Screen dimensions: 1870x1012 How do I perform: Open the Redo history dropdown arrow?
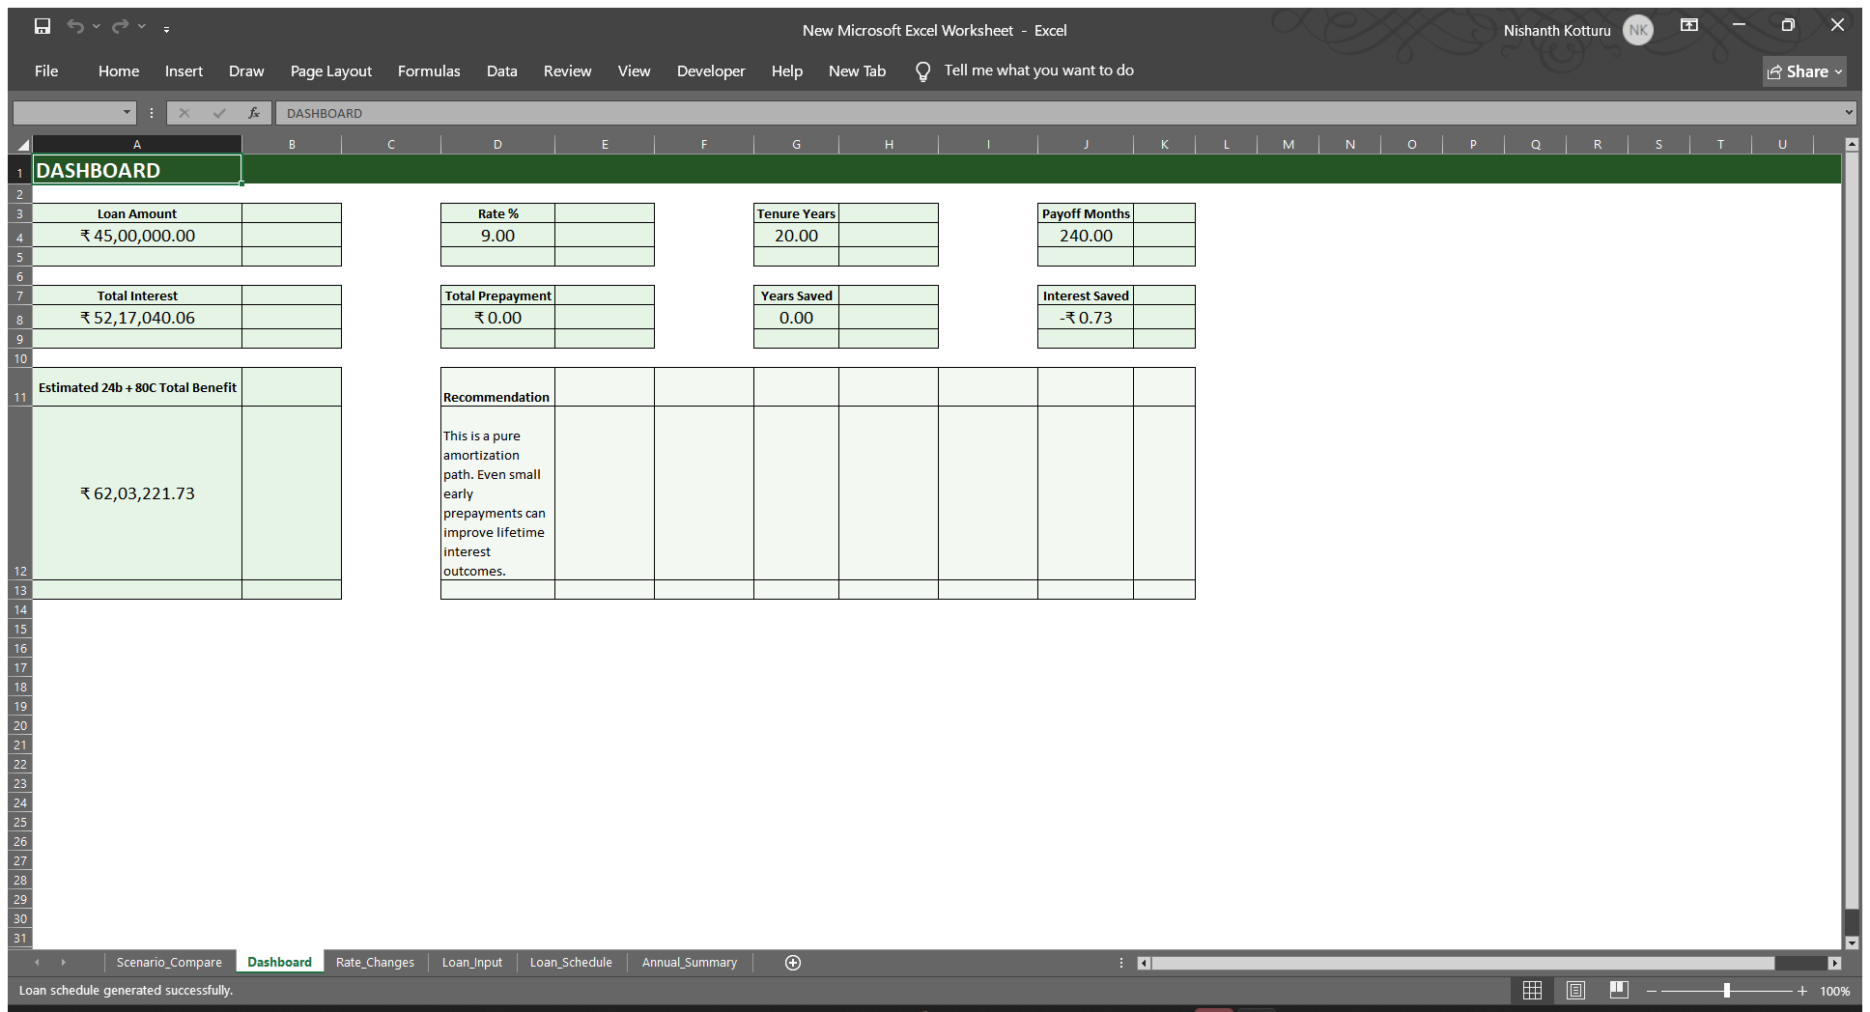pos(142,27)
